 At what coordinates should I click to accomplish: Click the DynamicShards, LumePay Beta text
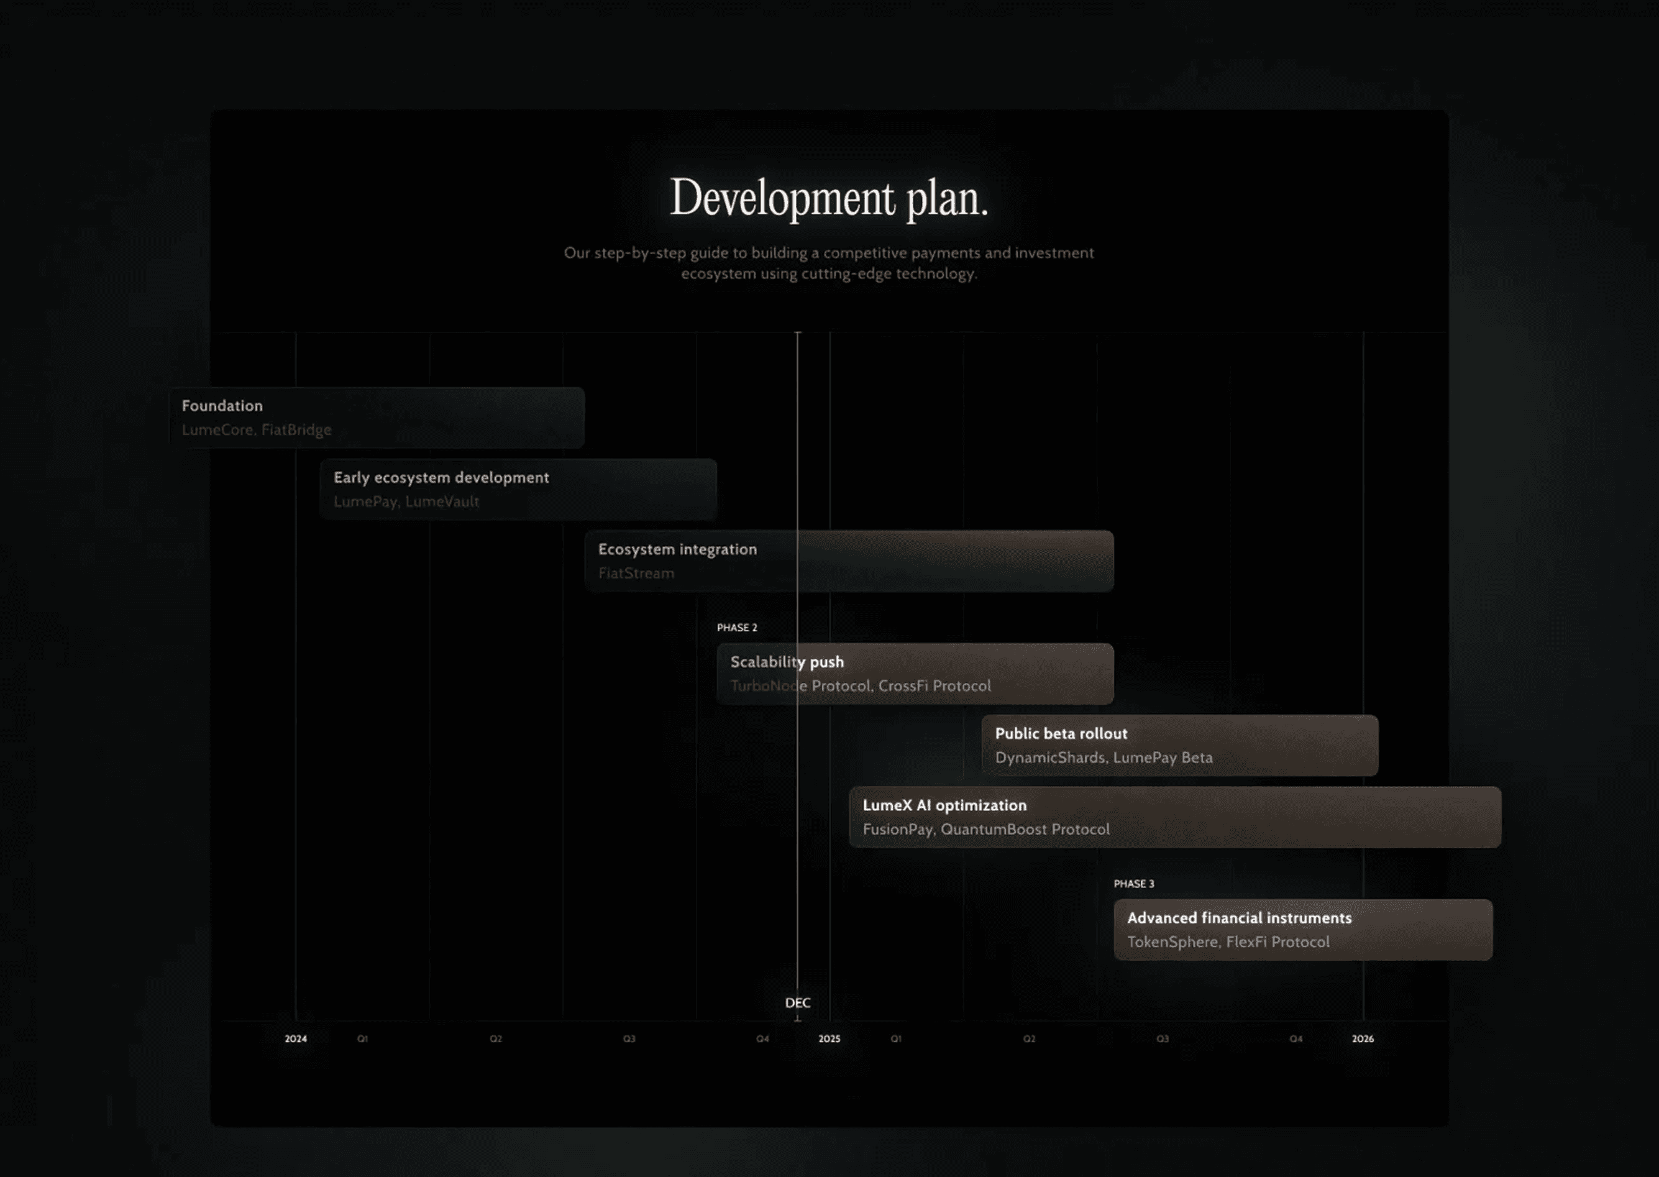coord(1104,758)
